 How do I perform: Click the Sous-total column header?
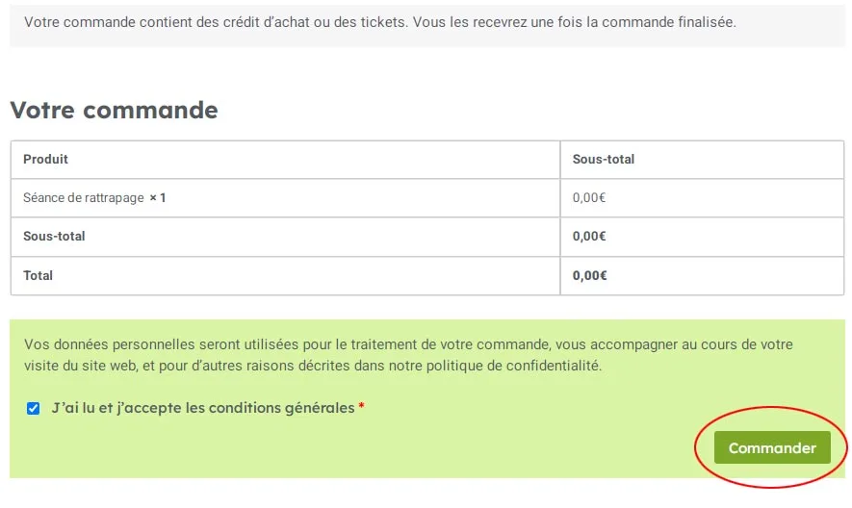coord(603,159)
